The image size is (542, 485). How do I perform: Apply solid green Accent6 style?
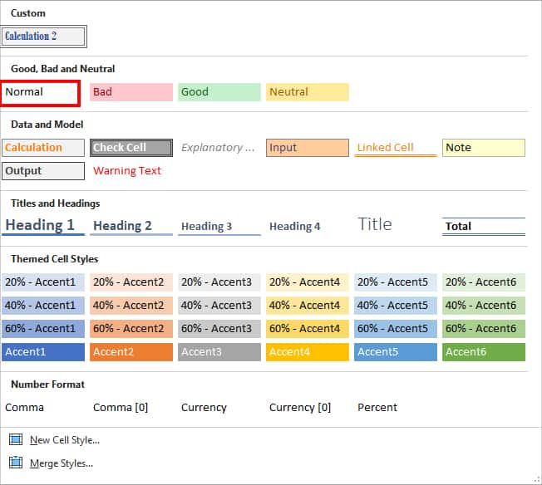(484, 352)
